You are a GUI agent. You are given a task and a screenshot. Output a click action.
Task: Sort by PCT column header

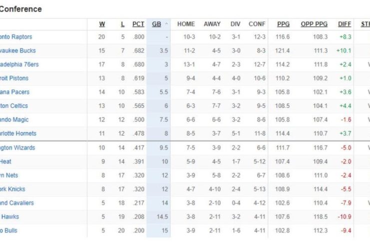138,24
